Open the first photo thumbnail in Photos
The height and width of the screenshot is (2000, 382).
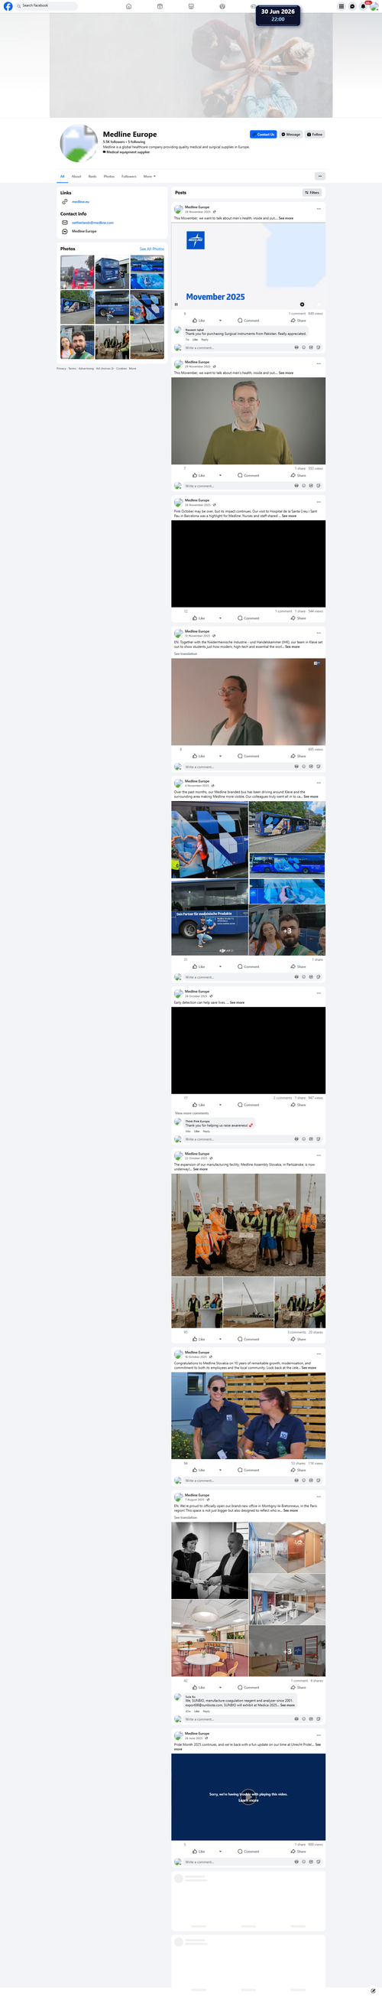[x=77, y=272]
